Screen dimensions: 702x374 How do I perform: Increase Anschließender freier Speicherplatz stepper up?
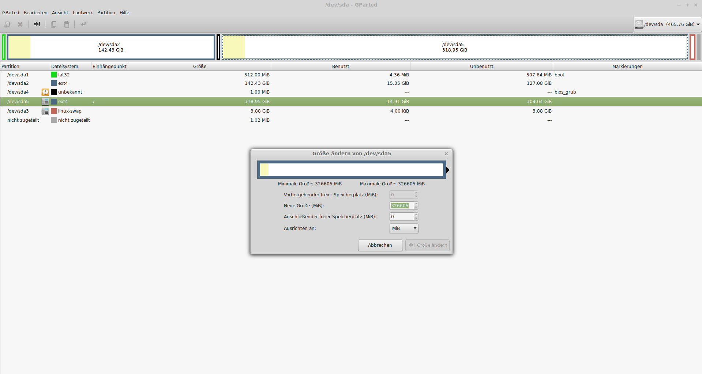416,215
